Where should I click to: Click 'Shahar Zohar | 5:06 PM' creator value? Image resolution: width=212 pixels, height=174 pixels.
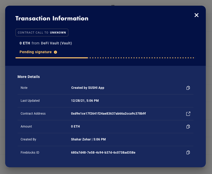pos(88,139)
